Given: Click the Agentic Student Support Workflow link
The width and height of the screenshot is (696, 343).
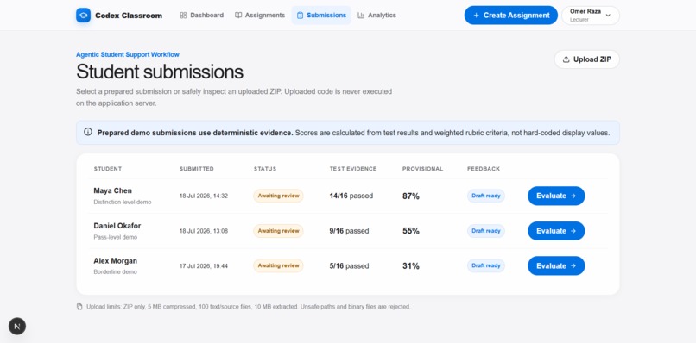Looking at the screenshot, I should click(x=128, y=54).
